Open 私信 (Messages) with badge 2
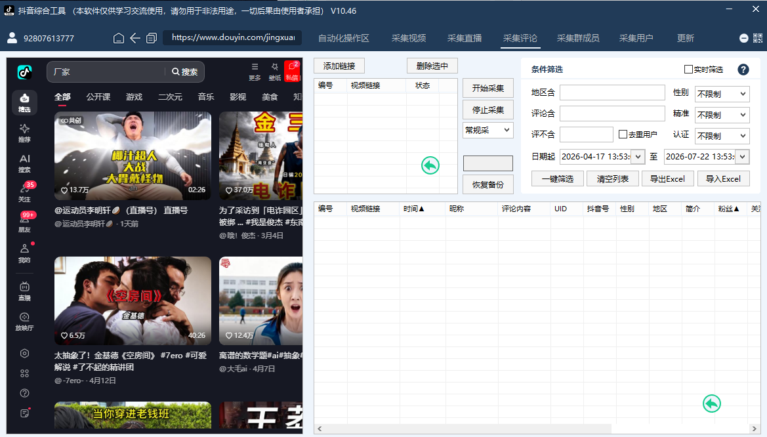Screen dimensions: 767x437 click(x=292, y=72)
